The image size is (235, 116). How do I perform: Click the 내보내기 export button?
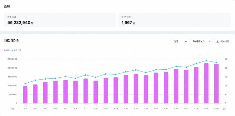pyautogui.click(x=222, y=41)
